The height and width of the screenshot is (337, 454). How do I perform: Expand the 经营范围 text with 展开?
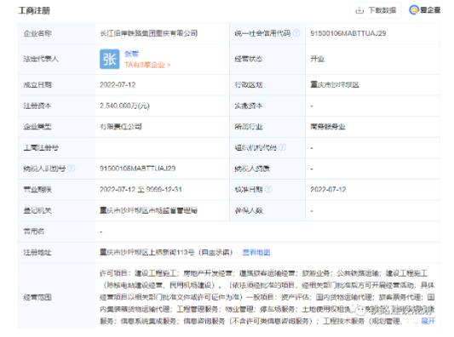point(428,321)
